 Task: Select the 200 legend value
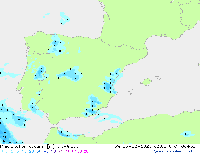(87, 151)
